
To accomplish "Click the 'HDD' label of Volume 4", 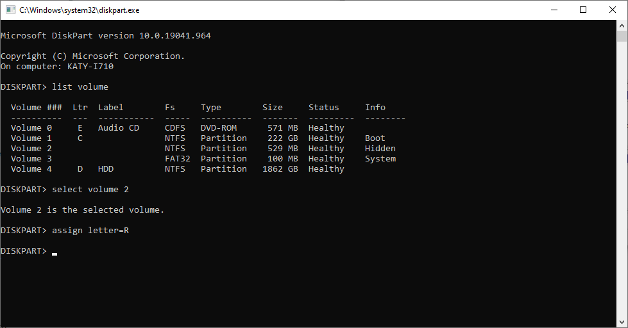I will (x=106, y=169).
